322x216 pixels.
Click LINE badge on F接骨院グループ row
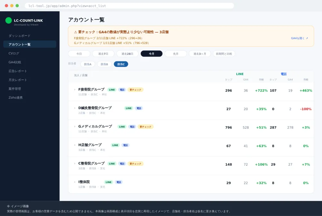112,90
